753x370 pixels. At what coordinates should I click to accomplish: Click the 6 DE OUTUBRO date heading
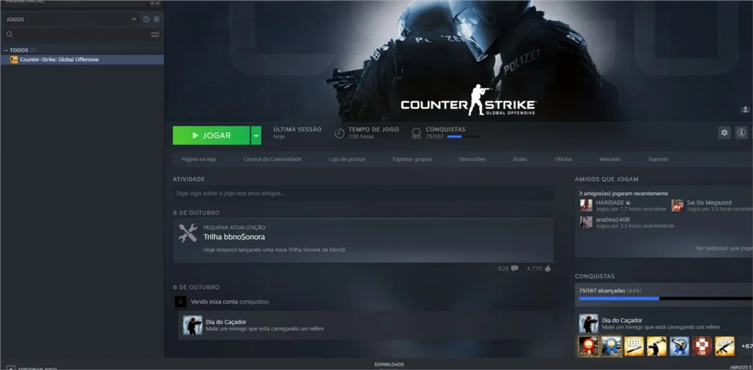click(196, 287)
